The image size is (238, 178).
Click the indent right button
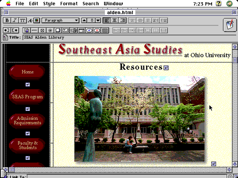click(15, 30)
